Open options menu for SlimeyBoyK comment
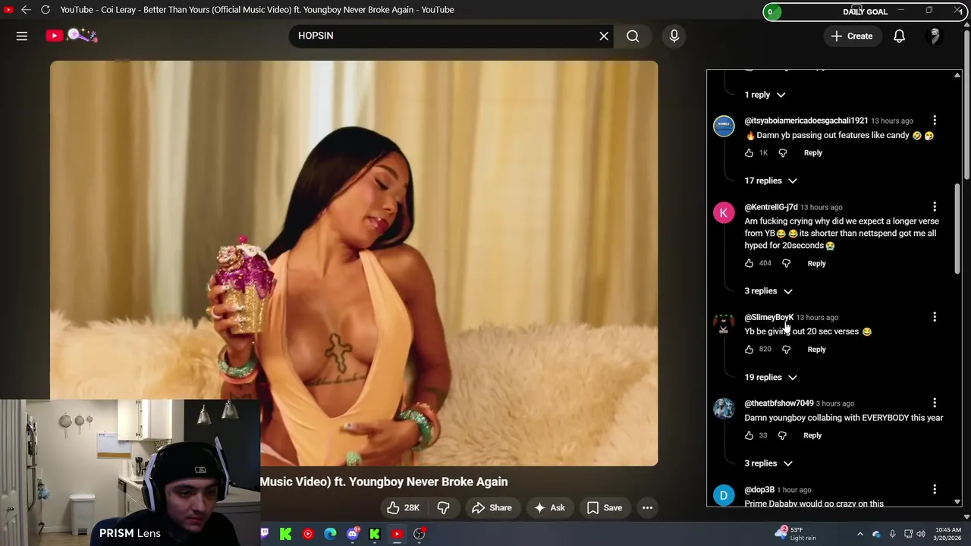The image size is (971, 546). (x=935, y=318)
